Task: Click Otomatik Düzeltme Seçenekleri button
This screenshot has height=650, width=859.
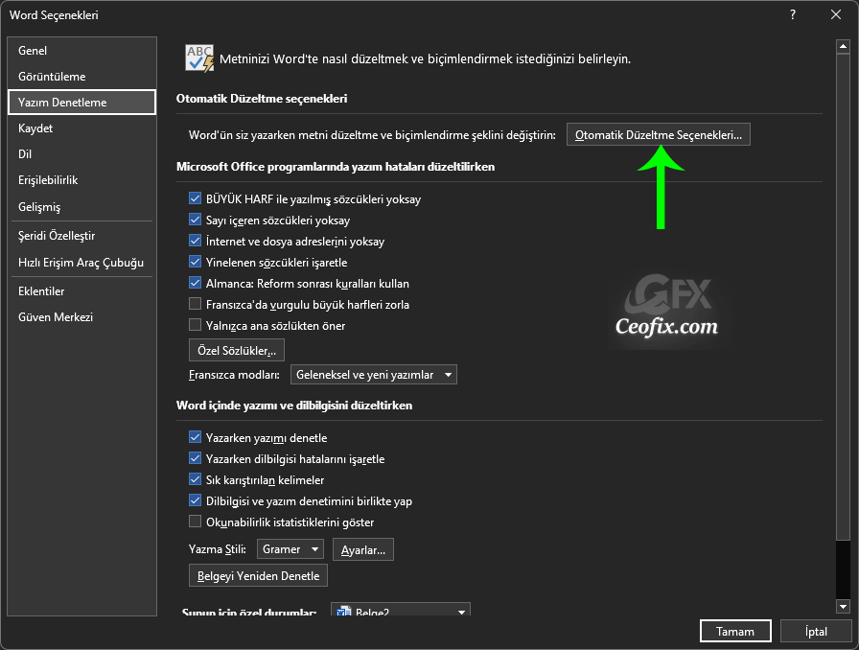Action: pos(658,135)
